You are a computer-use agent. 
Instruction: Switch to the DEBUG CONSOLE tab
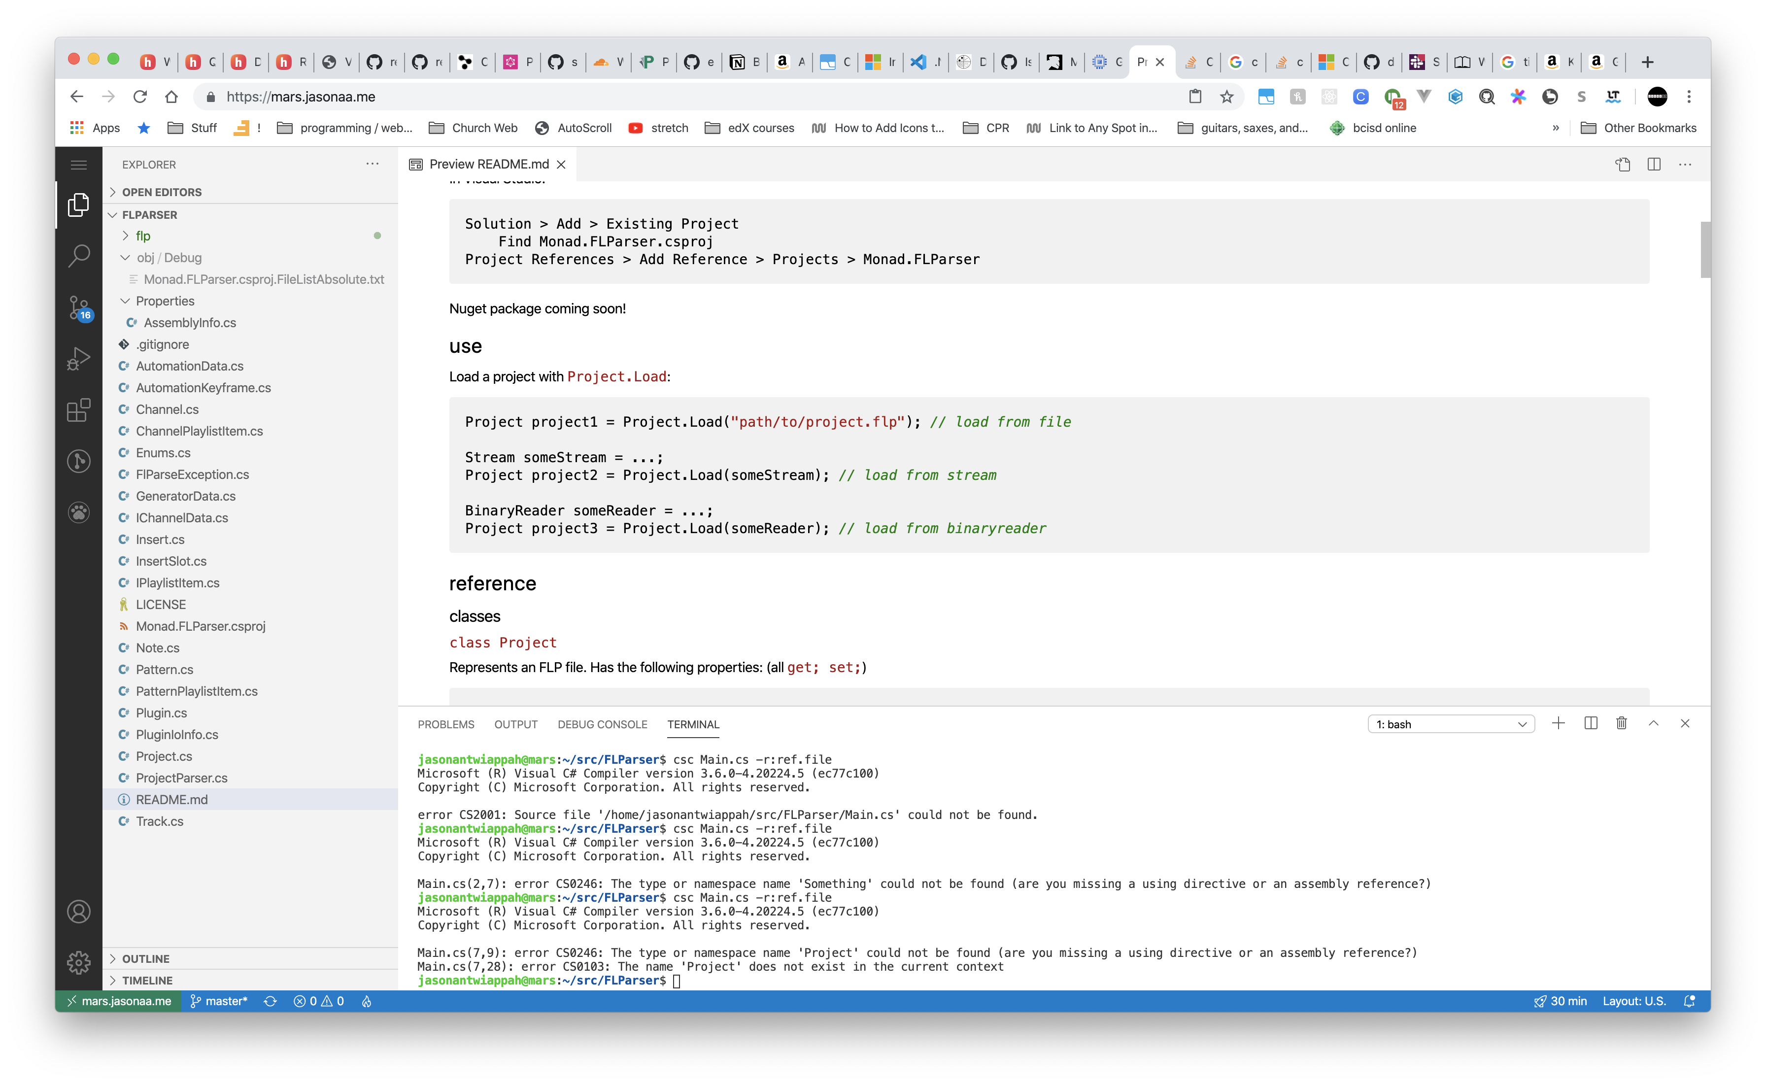[x=602, y=724]
